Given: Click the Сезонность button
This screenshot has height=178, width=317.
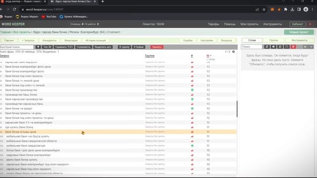Looking at the screenshot, I should pyautogui.click(x=83, y=47).
